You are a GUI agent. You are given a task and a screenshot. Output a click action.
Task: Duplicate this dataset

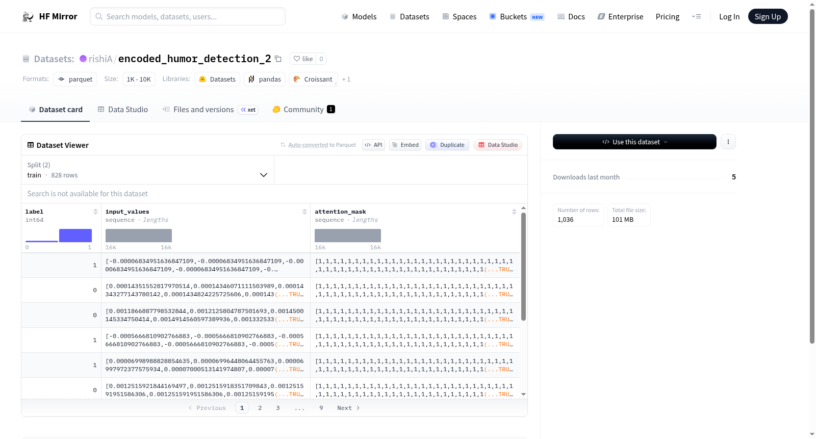click(447, 145)
